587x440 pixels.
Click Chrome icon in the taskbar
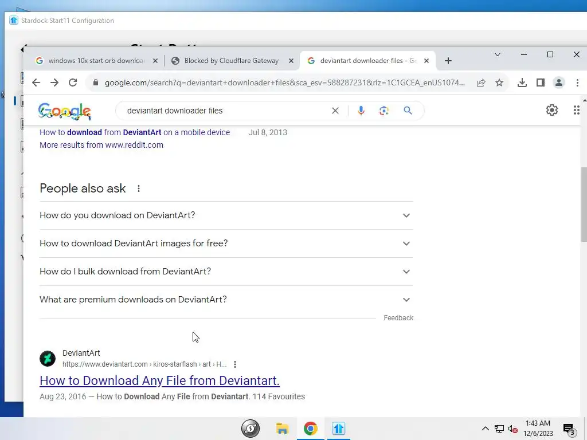310,429
